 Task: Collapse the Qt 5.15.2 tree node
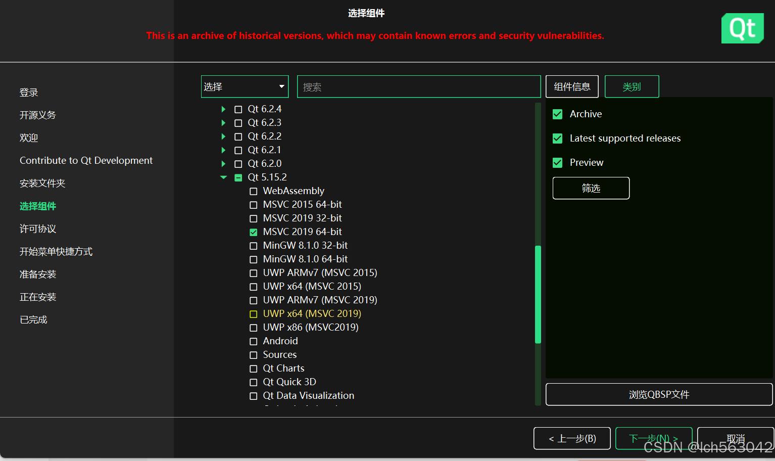[223, 177]
